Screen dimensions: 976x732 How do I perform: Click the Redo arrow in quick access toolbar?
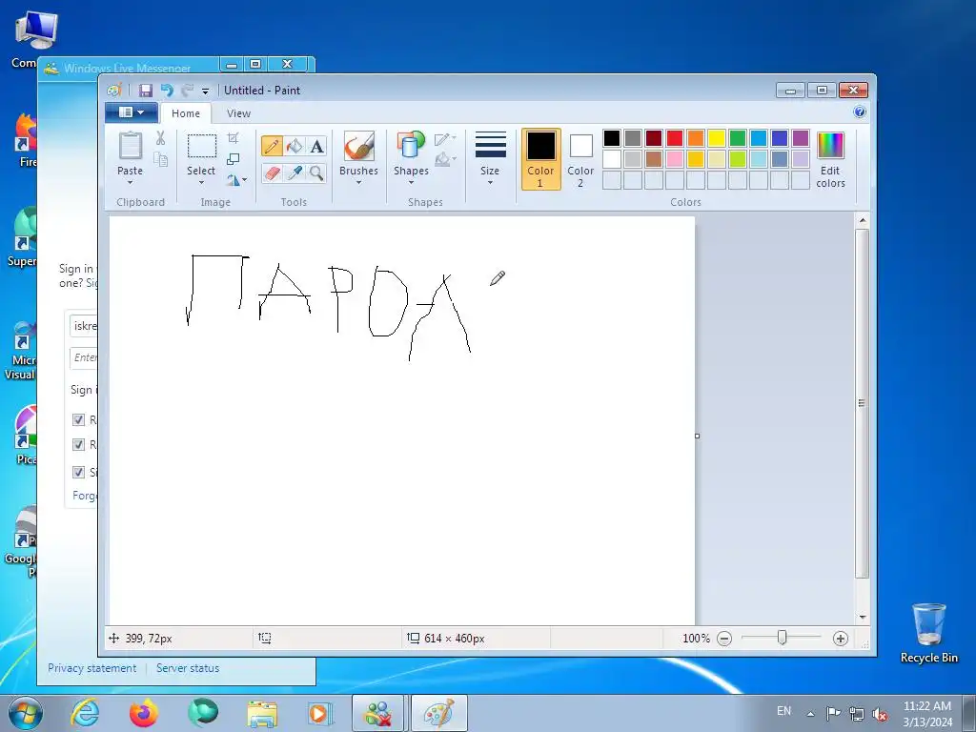187,91
